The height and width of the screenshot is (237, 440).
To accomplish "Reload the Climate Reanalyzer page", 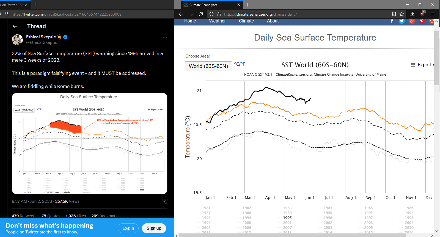I will point(201,14).
